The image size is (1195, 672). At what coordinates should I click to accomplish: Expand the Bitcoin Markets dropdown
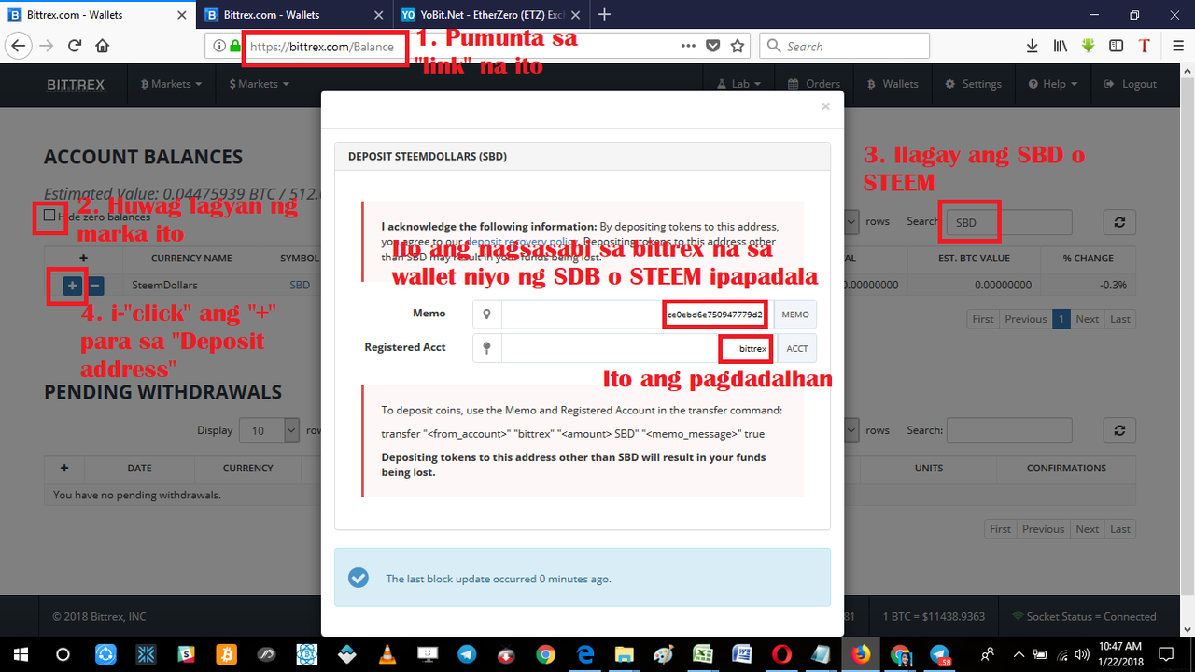click(172, 84)
